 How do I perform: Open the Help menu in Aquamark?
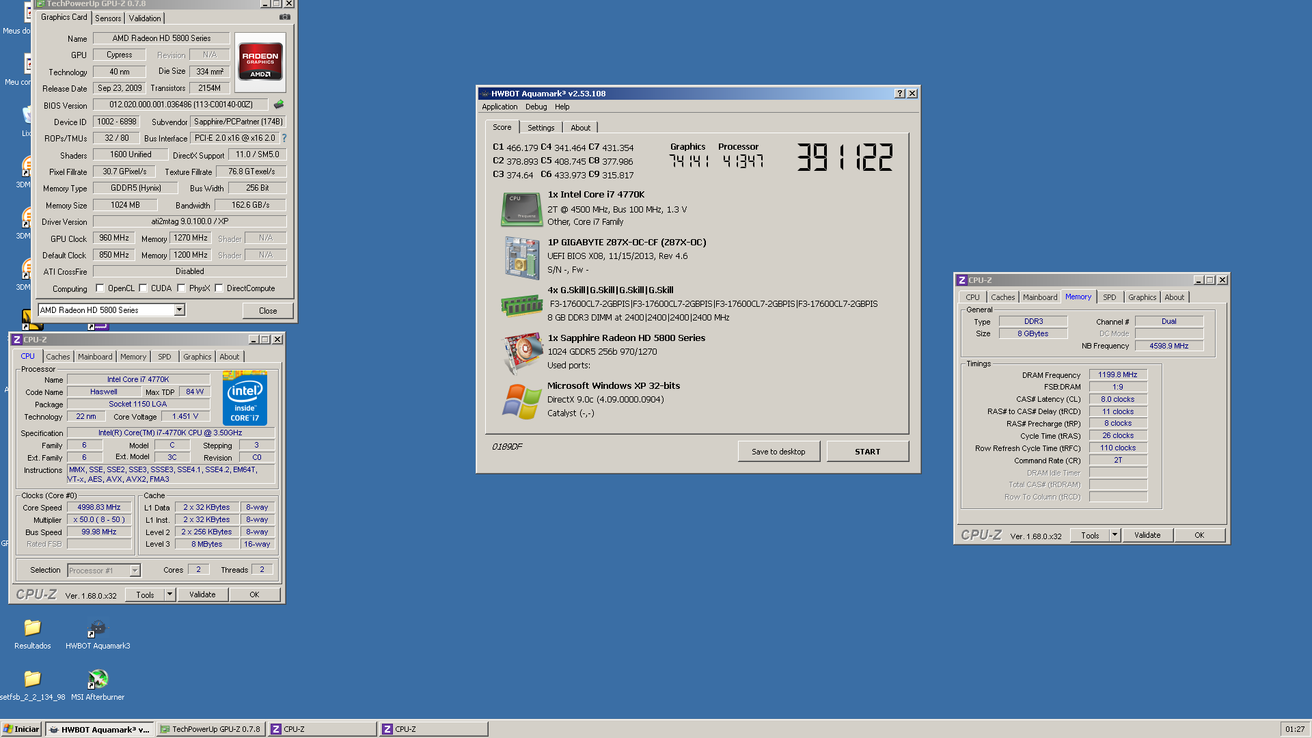click(562, 107)
